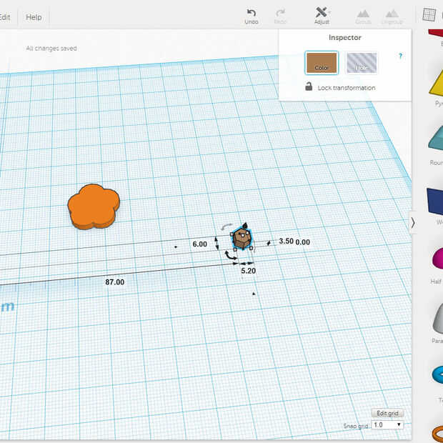Pick the red Box shape
This screenshot has height=443, width=443.
[436, 34]
